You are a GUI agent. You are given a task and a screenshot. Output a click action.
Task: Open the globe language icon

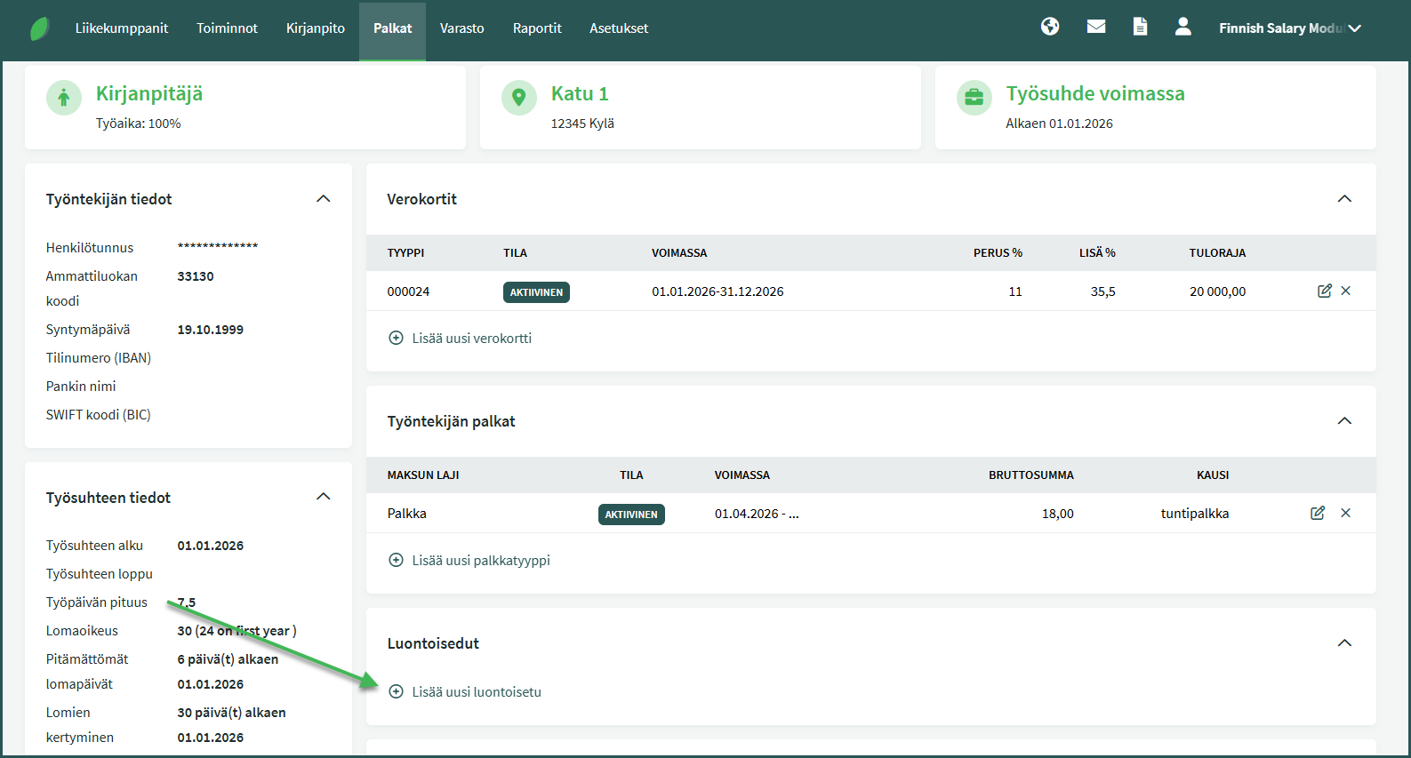(x=1050, y=27)
